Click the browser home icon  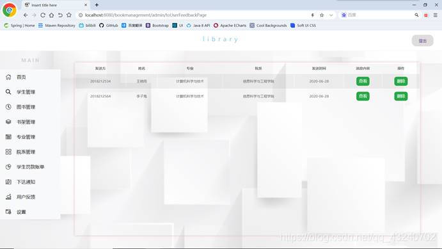point(51,15)
